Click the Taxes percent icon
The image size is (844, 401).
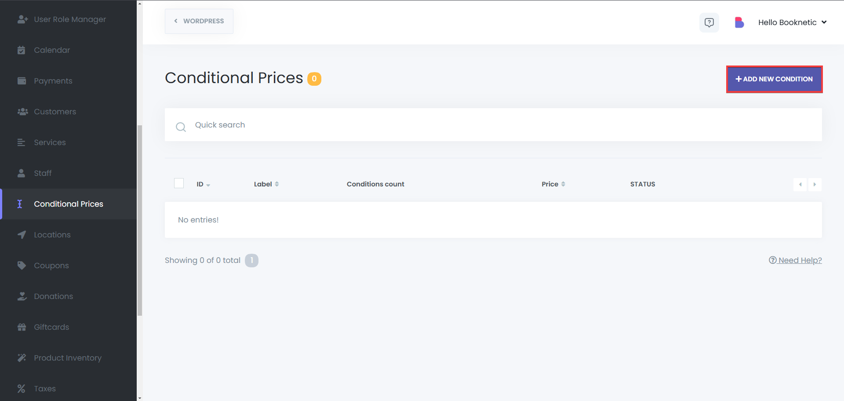point(21,389)
